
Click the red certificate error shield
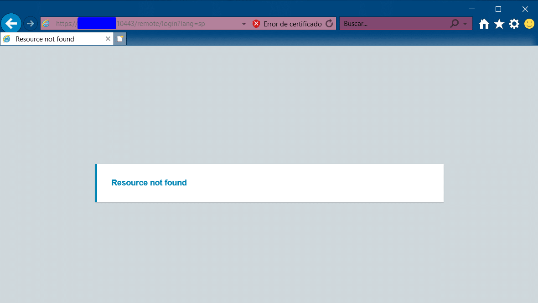coord(256,24)
